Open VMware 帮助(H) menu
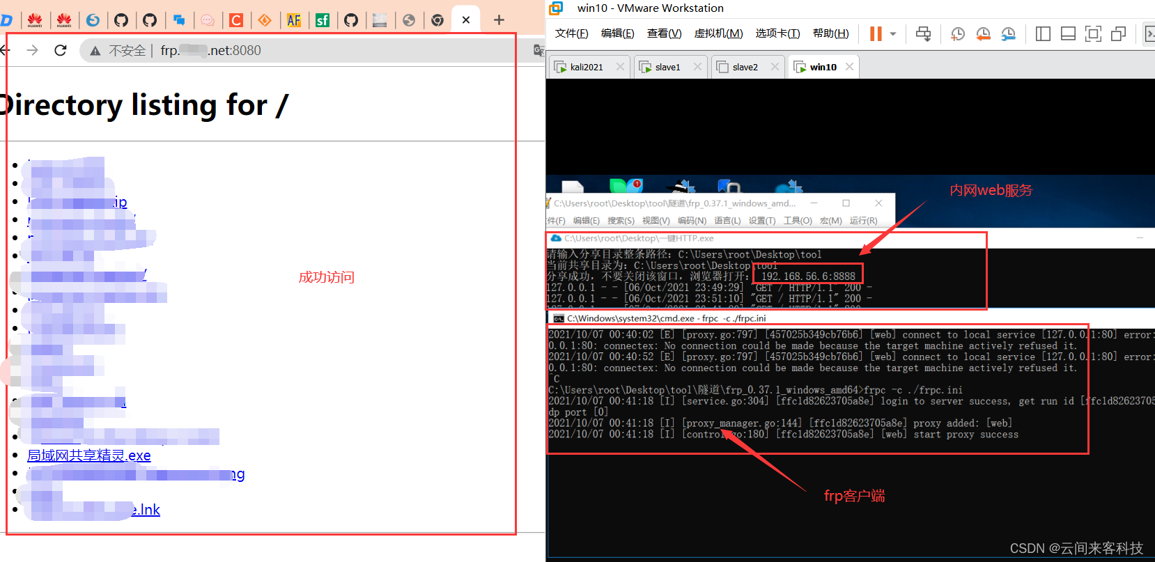Viewport: 1155px width, 562px height. pos(830,33)
